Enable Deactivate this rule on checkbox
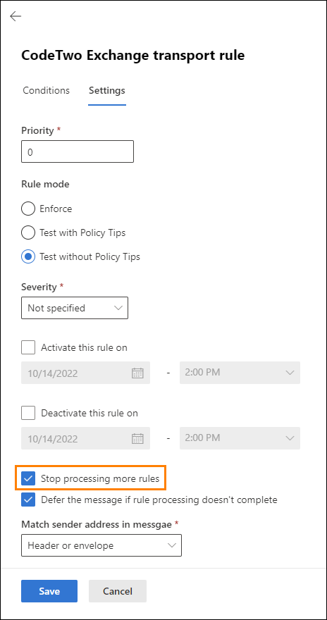327x620 pixels. (x=28, y=413)
